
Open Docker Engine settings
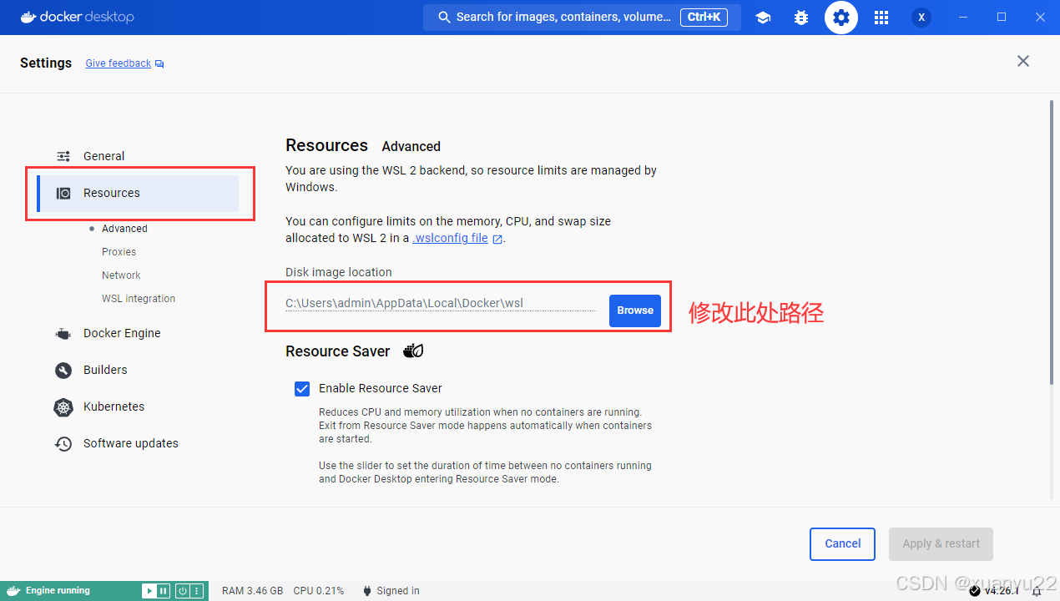[x=139, y=333]
